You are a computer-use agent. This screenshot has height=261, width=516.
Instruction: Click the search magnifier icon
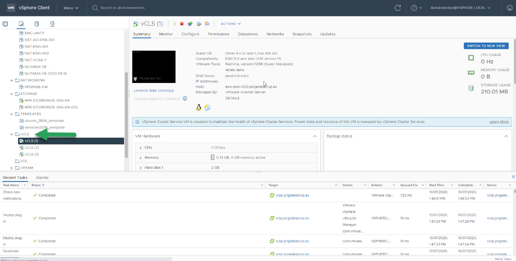coord(95,8)
